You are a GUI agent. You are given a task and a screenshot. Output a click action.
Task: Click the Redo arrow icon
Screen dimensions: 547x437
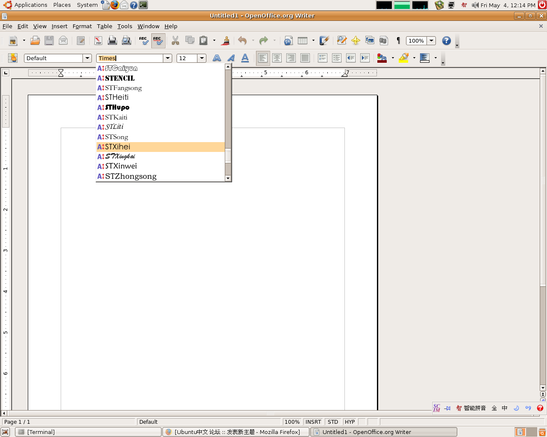point(264,41)
